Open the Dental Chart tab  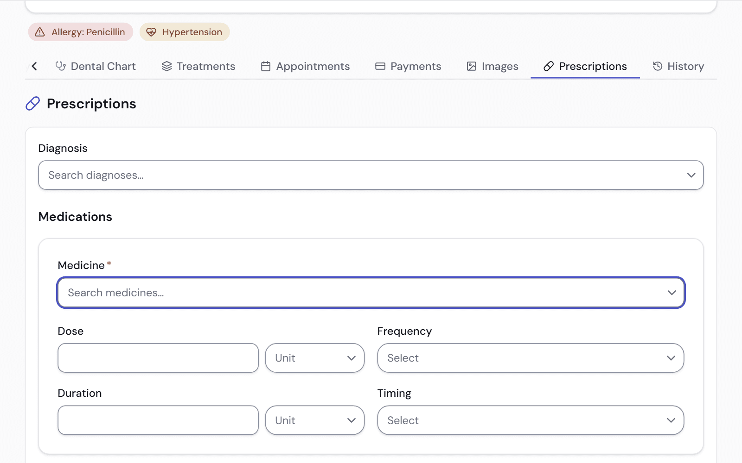click(96, 66)
